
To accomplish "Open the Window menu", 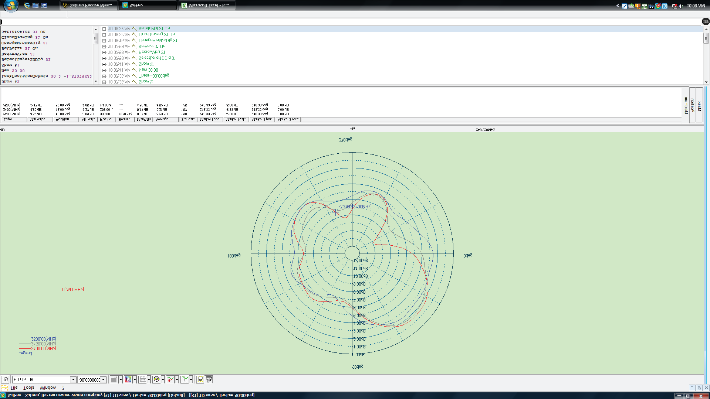I will [48, 388].
